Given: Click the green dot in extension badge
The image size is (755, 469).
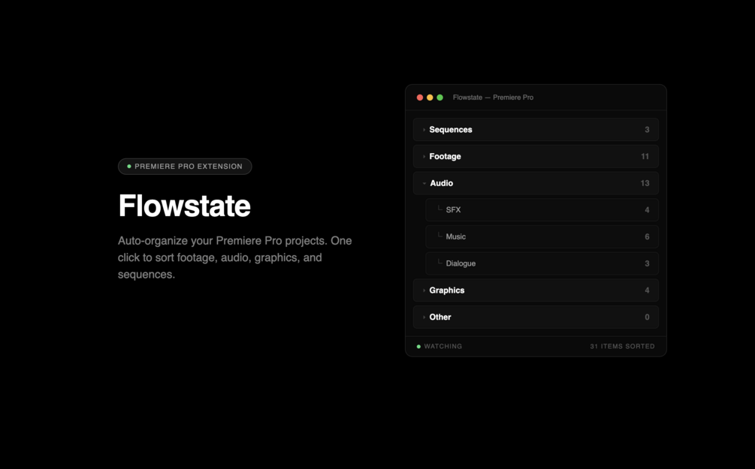Looking at the screenshot, I should 129,167.
